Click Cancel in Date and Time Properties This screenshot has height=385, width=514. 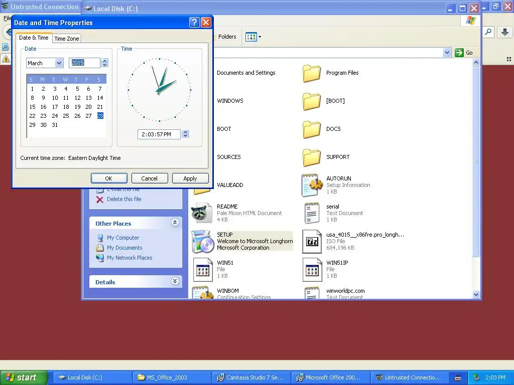pyautogui.click(x=150, y=178)
